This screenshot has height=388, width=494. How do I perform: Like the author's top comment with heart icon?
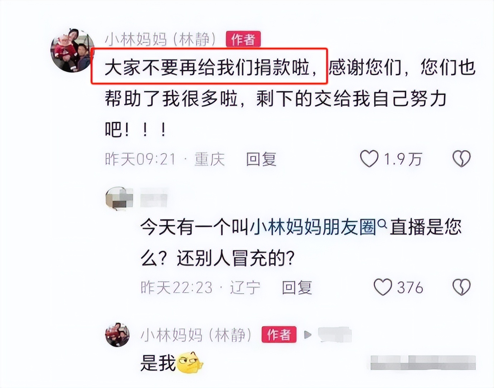369,159
